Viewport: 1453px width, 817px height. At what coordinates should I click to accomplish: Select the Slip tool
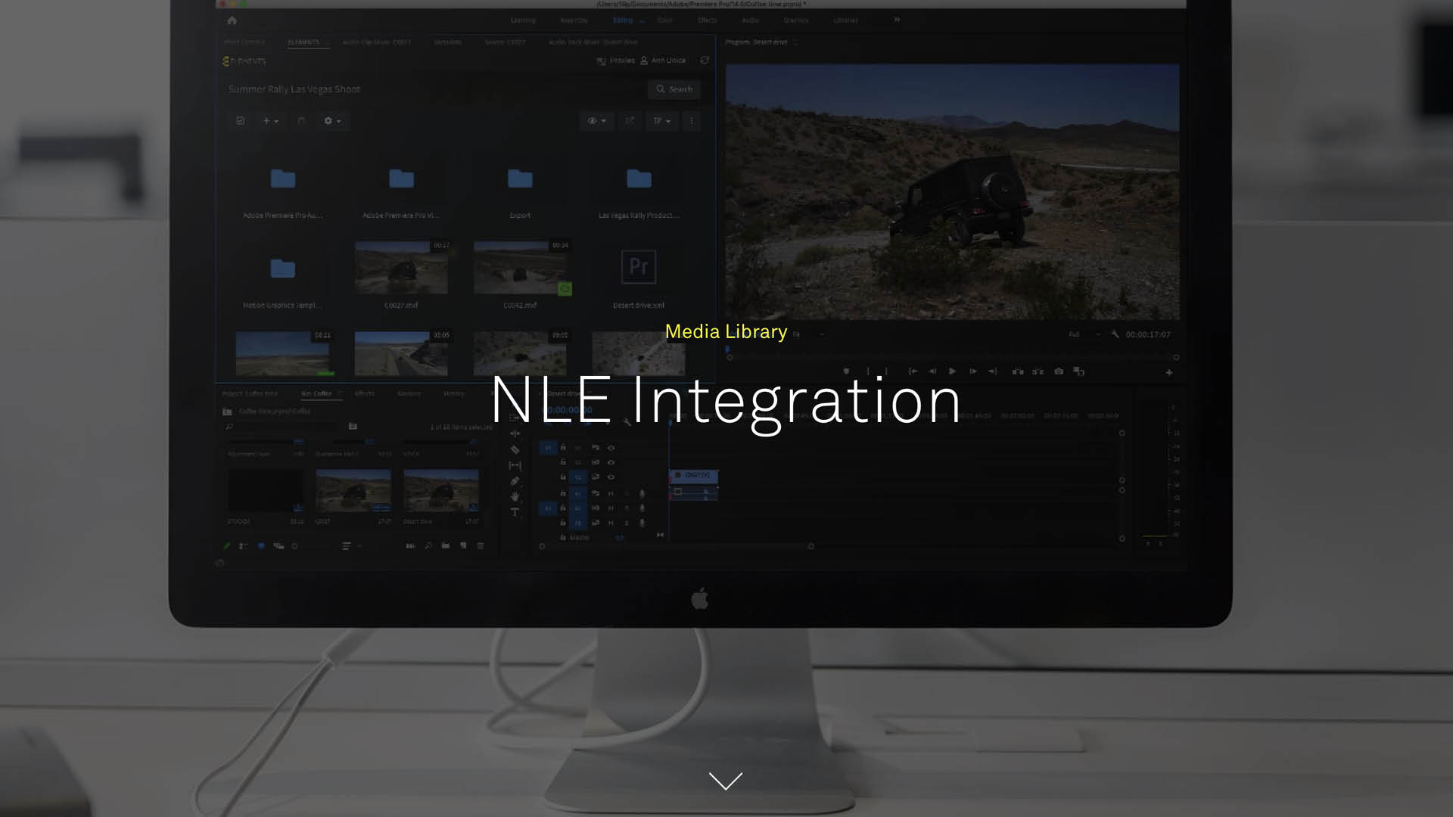coord(515,465)
